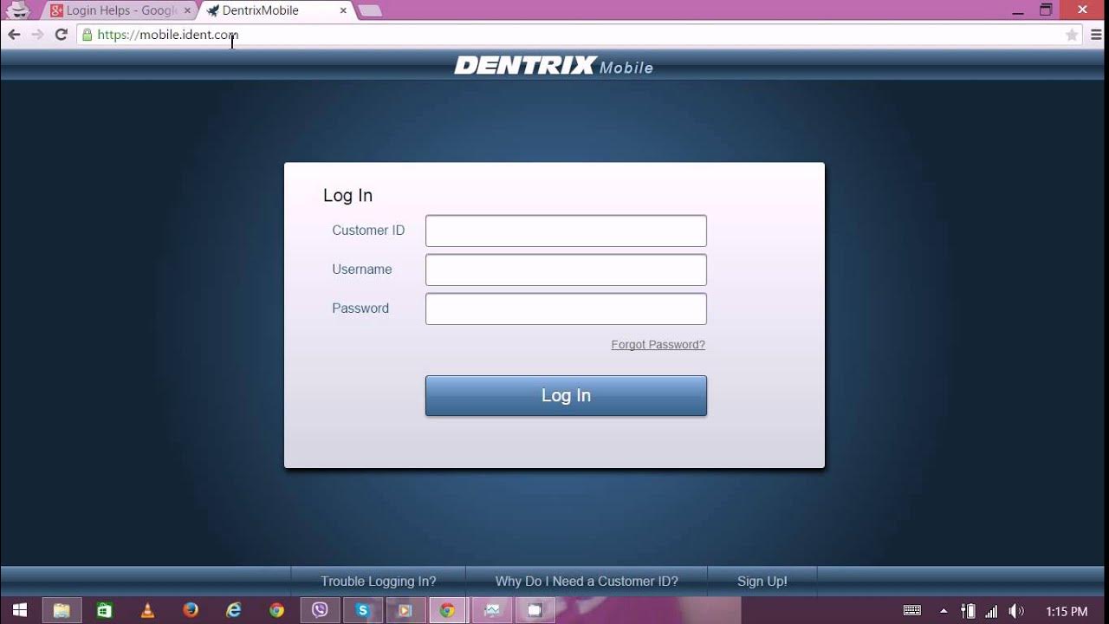Viewport: 1109px width, 624px height.
Task: Click the secure padlock icon
Action: coord(87,35)
